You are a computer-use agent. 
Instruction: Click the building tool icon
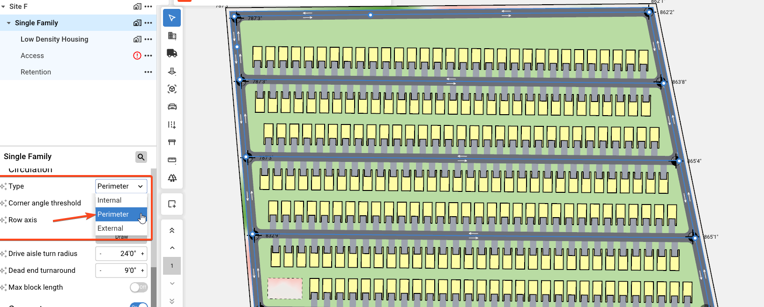(x=172, y=36)
